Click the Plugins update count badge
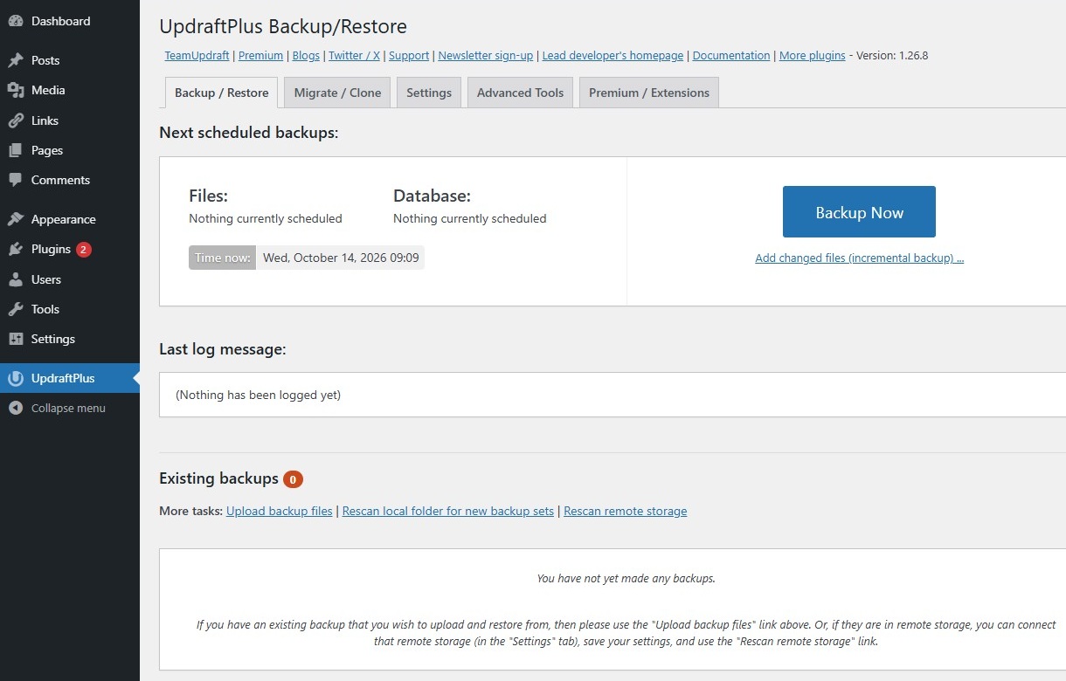Screen dimensions: 1066x681 (84, 250)
